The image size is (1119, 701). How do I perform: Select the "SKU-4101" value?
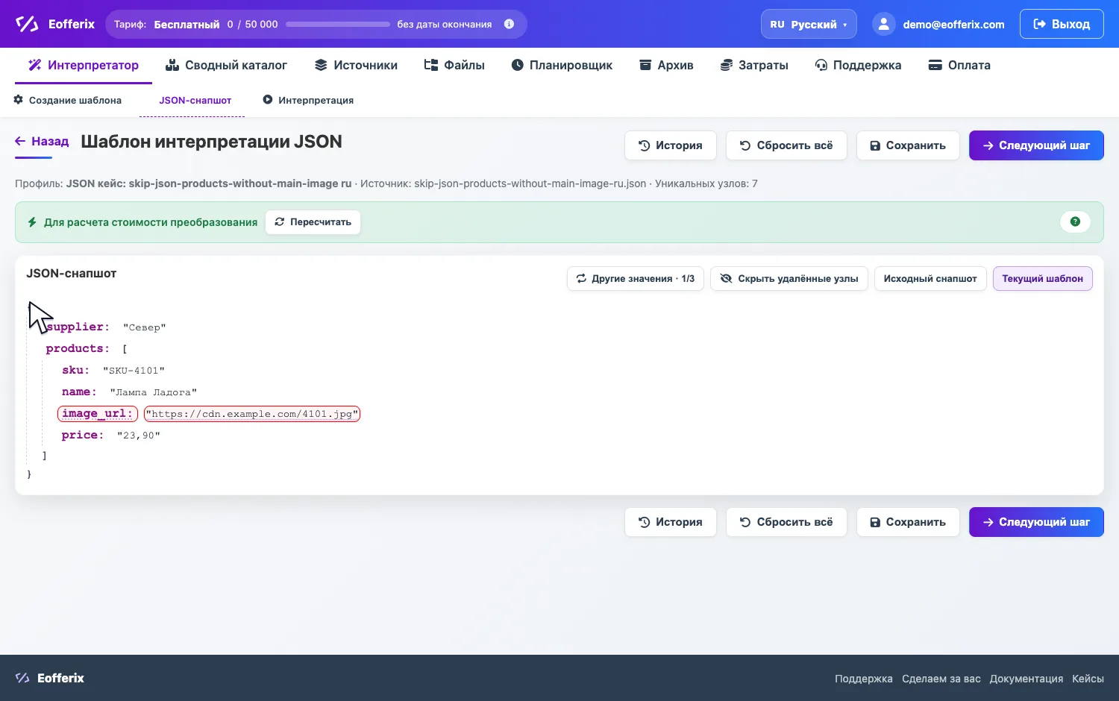134,371
